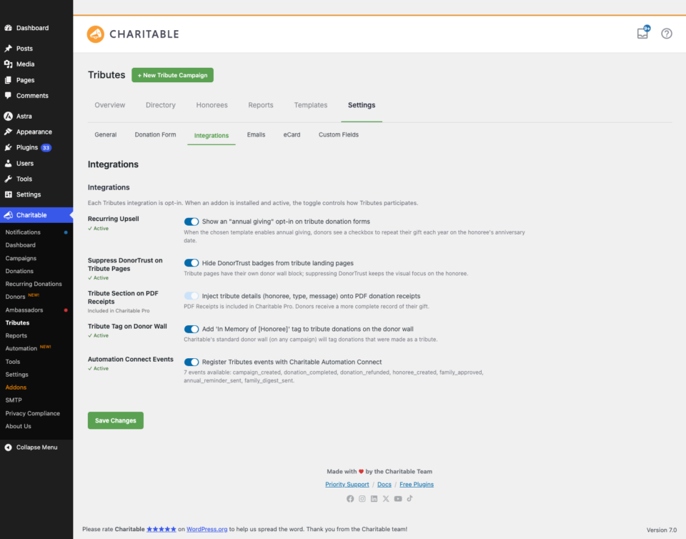The height and width of the screenshot is (539, 686).
Task: Click the Media library icon
Action: pyautogui.click(x=8, y=64)
